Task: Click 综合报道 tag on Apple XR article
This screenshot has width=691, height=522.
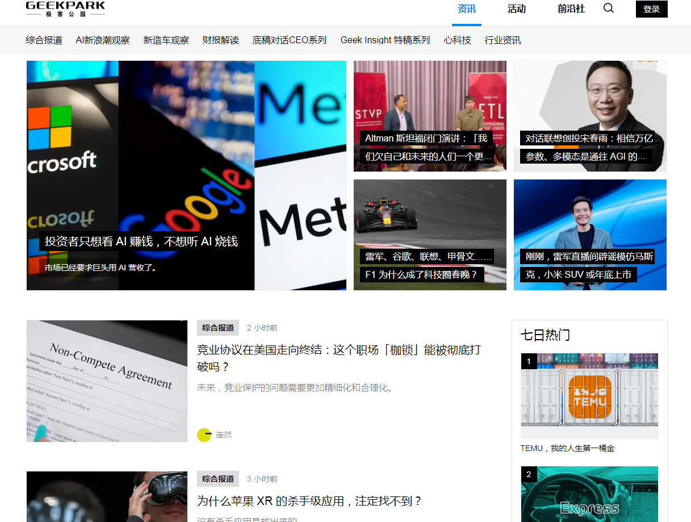Action: click(218, 479)
